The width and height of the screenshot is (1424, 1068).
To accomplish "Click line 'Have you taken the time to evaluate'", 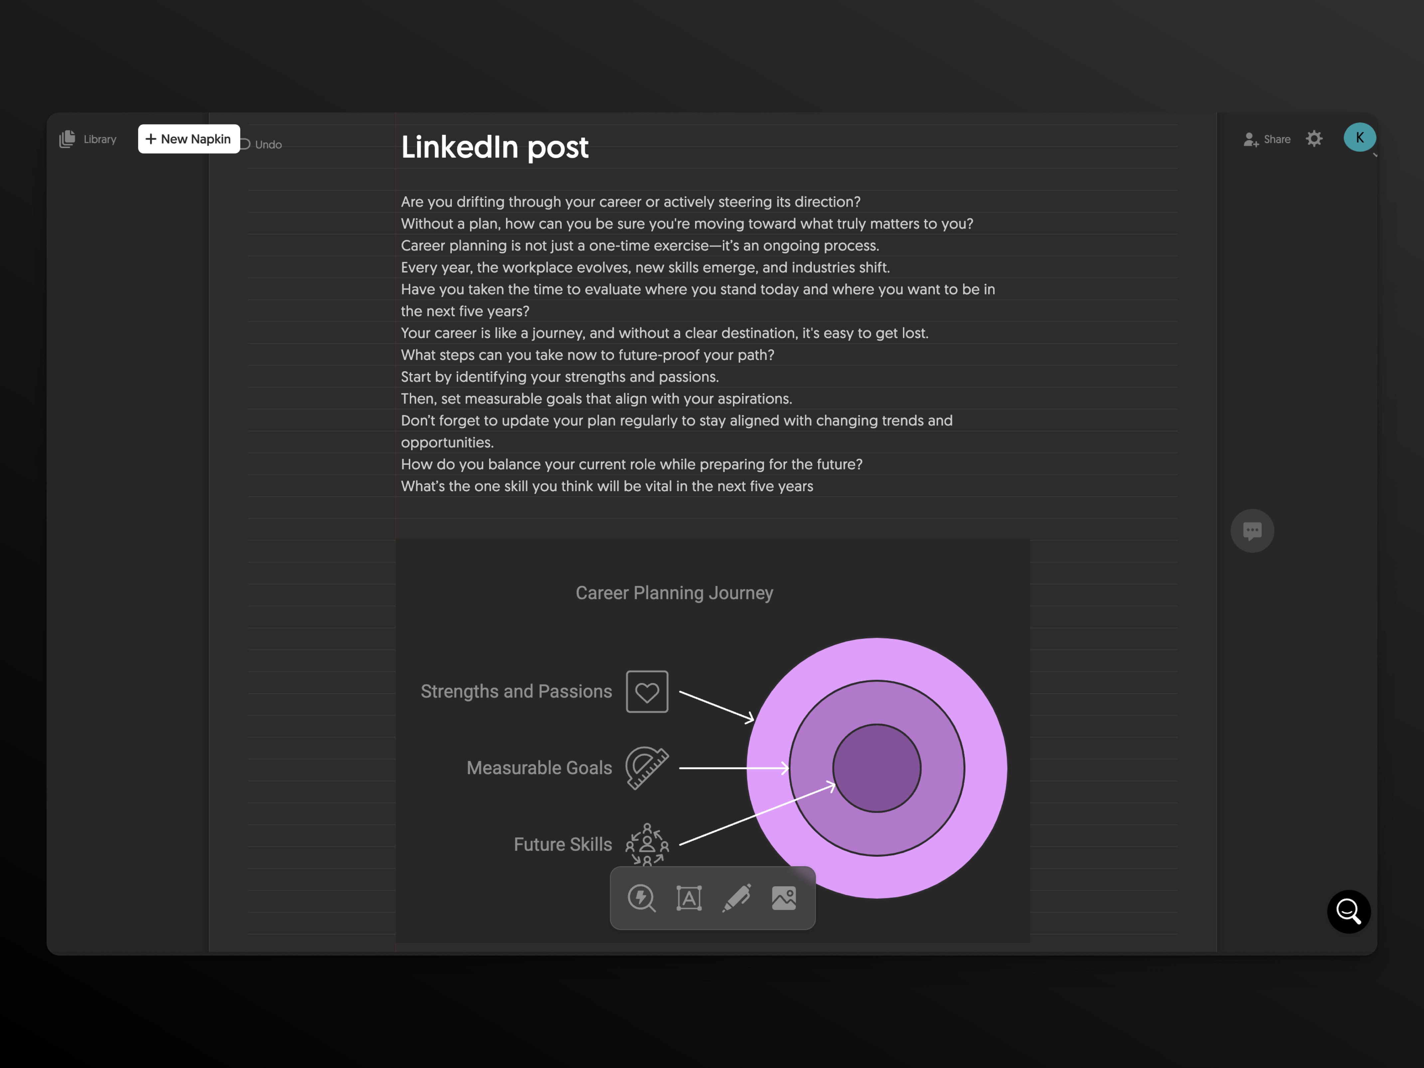I will [698, 300].
